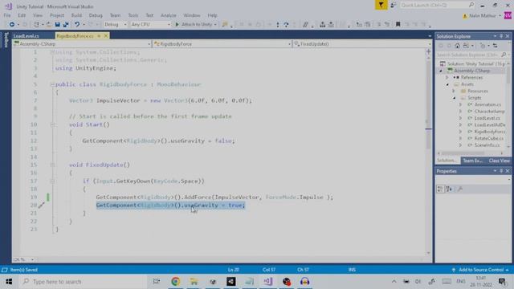Click Add to Source Control
514x289 pixels.
481,270
